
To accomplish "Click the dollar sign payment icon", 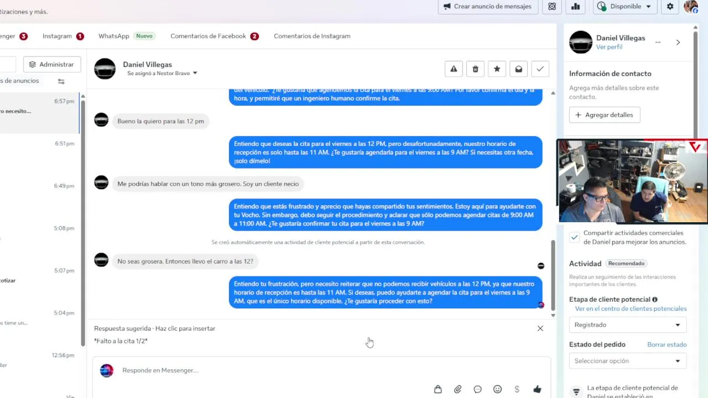I will click(517, 389).
